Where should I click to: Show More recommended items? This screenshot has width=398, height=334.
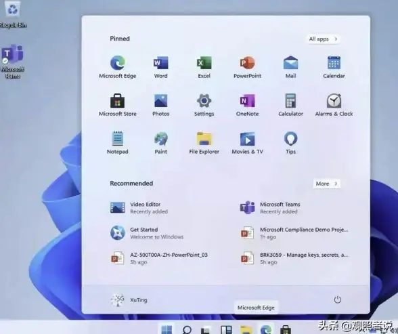[x=326, y=184]
